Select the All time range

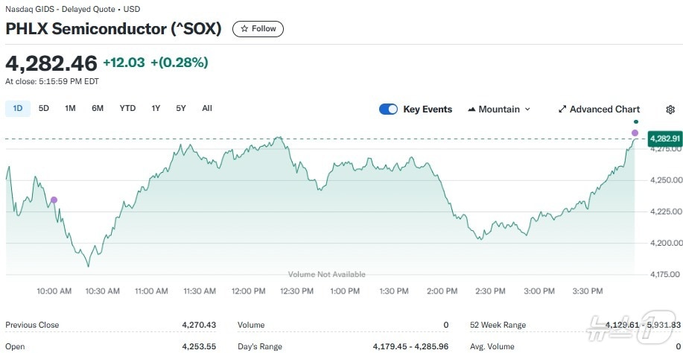pos(207,108)
